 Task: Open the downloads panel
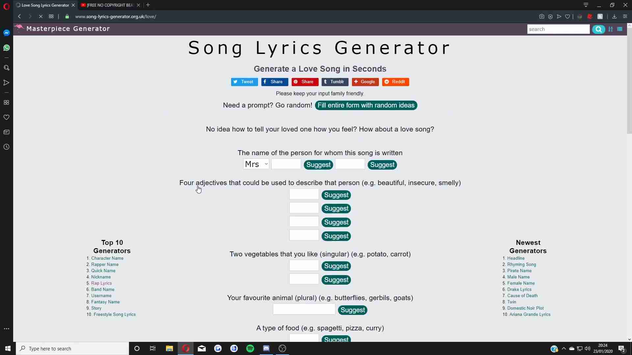pos(614,16)
